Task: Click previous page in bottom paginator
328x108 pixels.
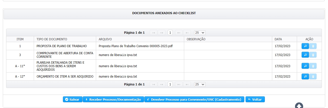Action: (x=161, y=84)
